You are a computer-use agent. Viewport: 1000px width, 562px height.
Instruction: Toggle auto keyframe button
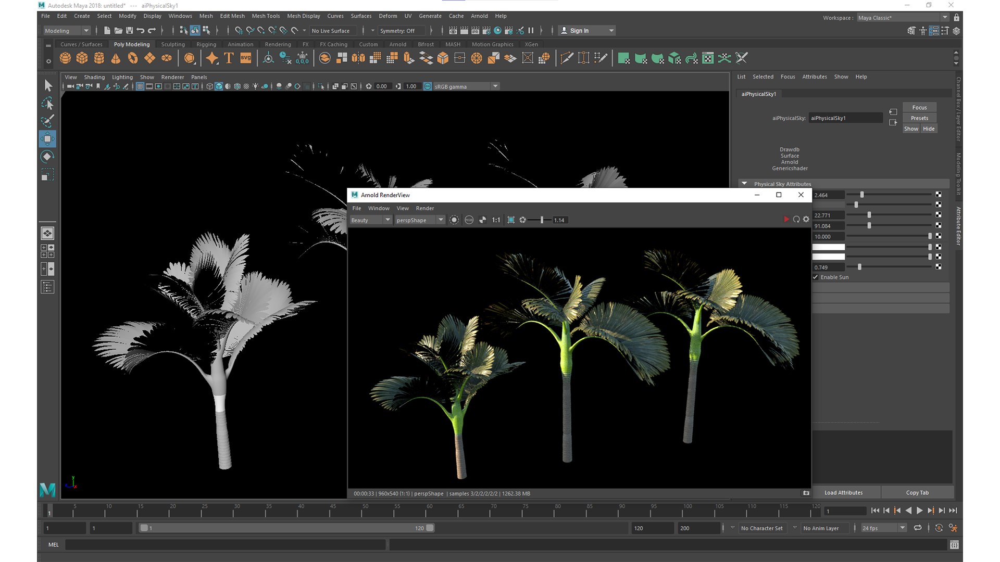tap(939, 528)
